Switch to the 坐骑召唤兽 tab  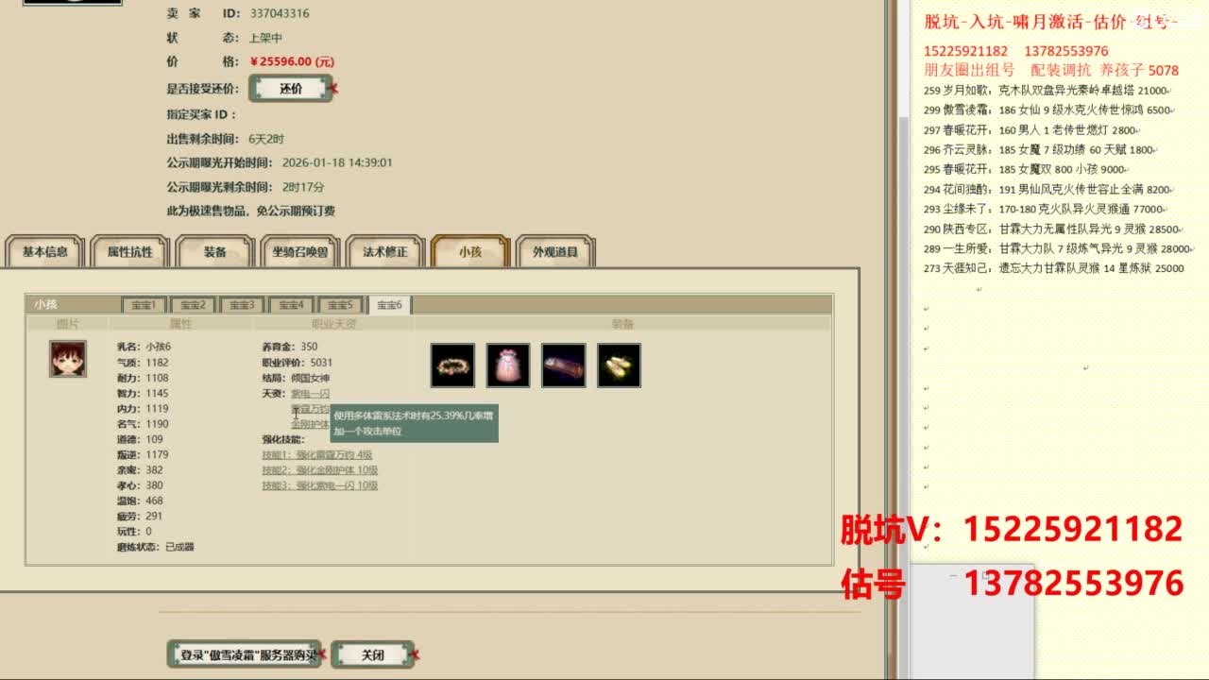[299, 252]
